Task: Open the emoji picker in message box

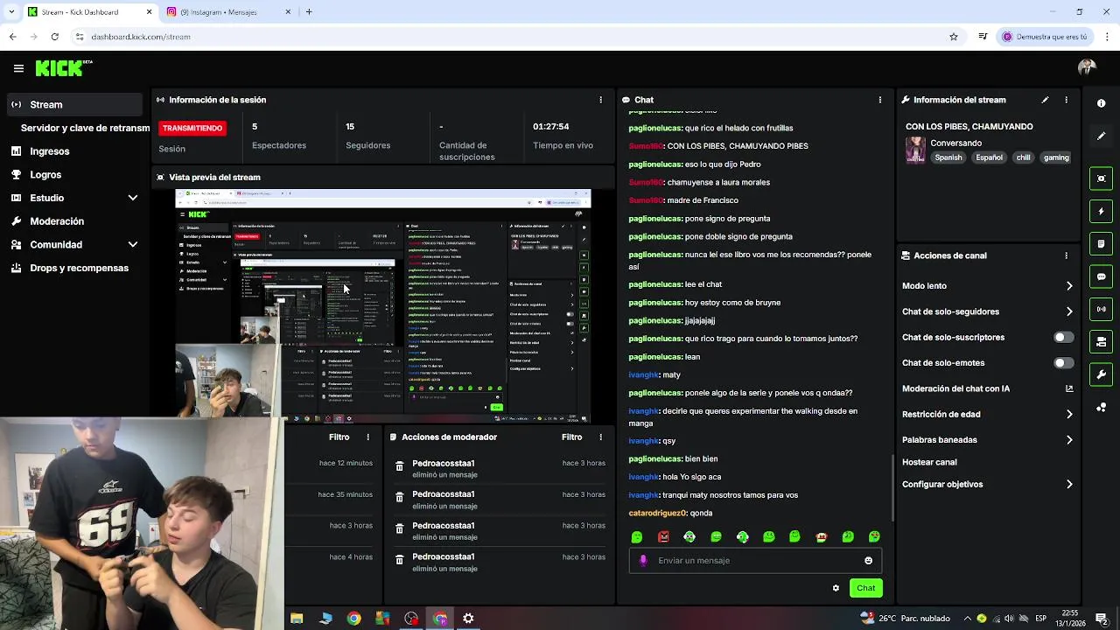Action: pyautogui.click(x=868, y=561)
